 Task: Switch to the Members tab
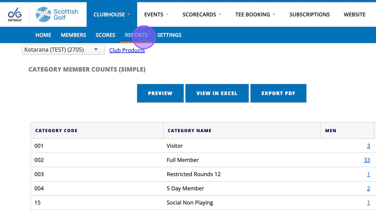click(x=74, y=35)
